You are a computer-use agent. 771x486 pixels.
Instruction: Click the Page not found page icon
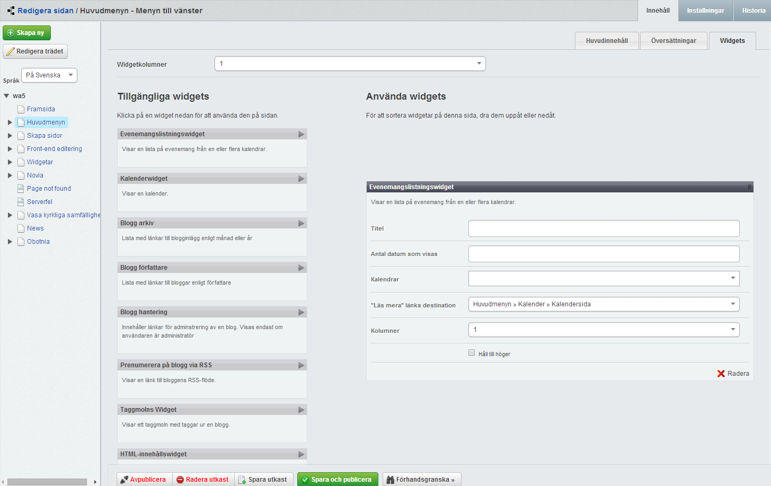click(21, 189)
